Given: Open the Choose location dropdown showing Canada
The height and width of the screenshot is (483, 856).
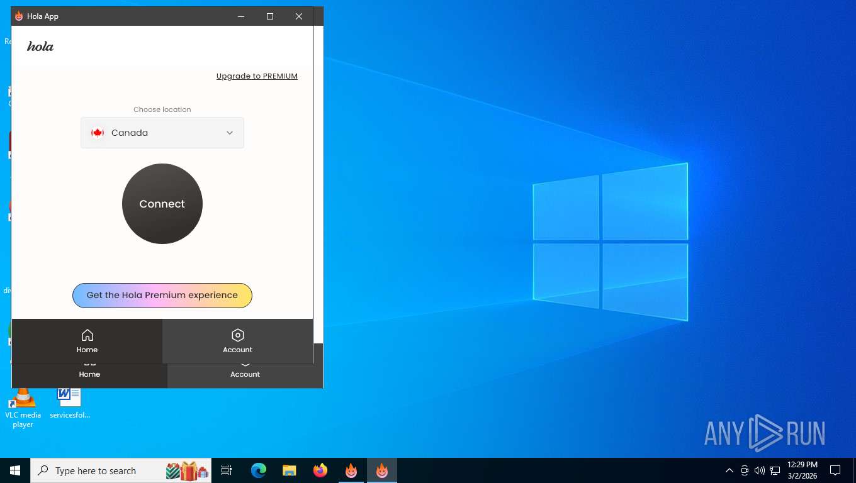Looking at the screenshot, I should pos(162,133).
